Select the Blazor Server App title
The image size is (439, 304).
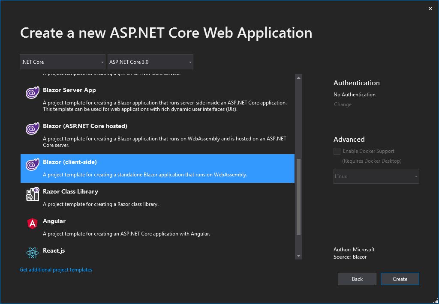(69, 90)
